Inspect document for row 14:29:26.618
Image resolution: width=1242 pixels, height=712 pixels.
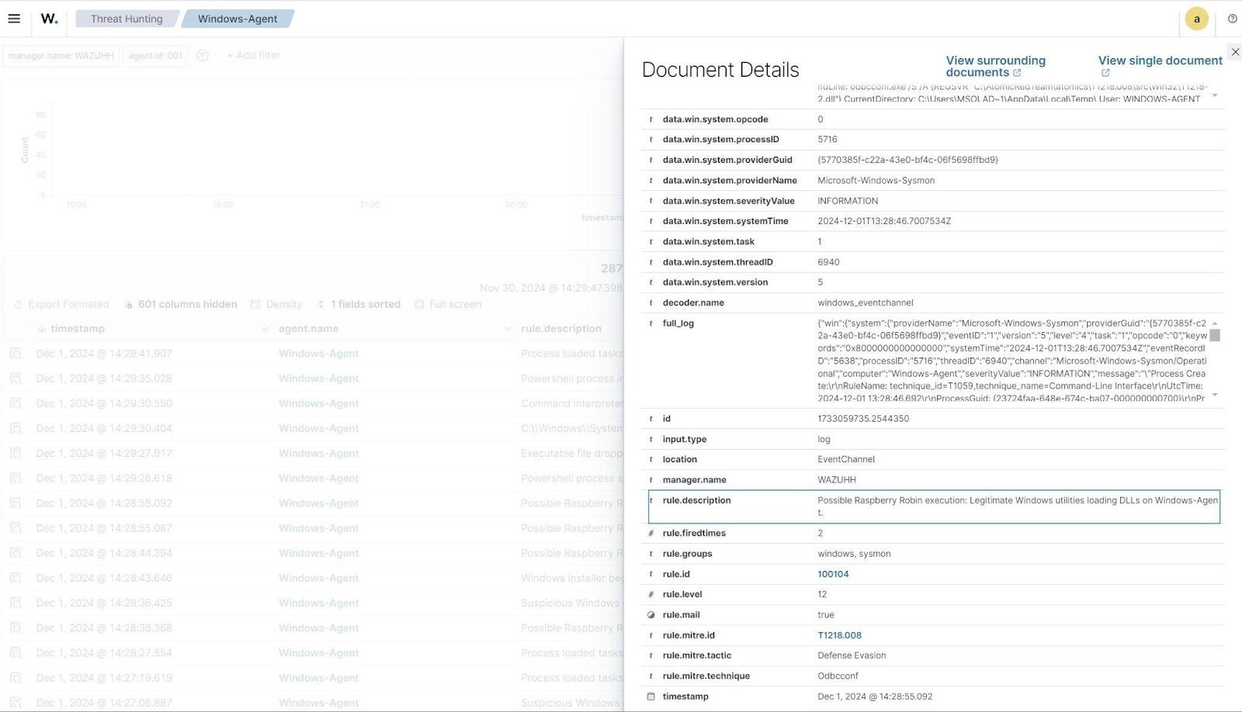16,479
